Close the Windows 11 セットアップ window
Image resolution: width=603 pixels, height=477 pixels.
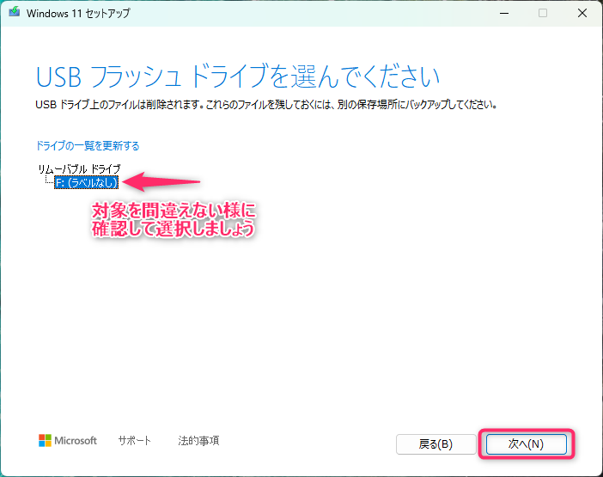tap(582, 13)
